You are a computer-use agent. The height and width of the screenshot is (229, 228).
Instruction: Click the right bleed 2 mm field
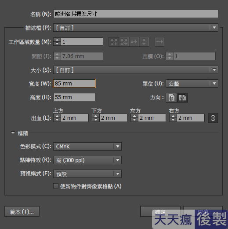(x=191, y=118)
